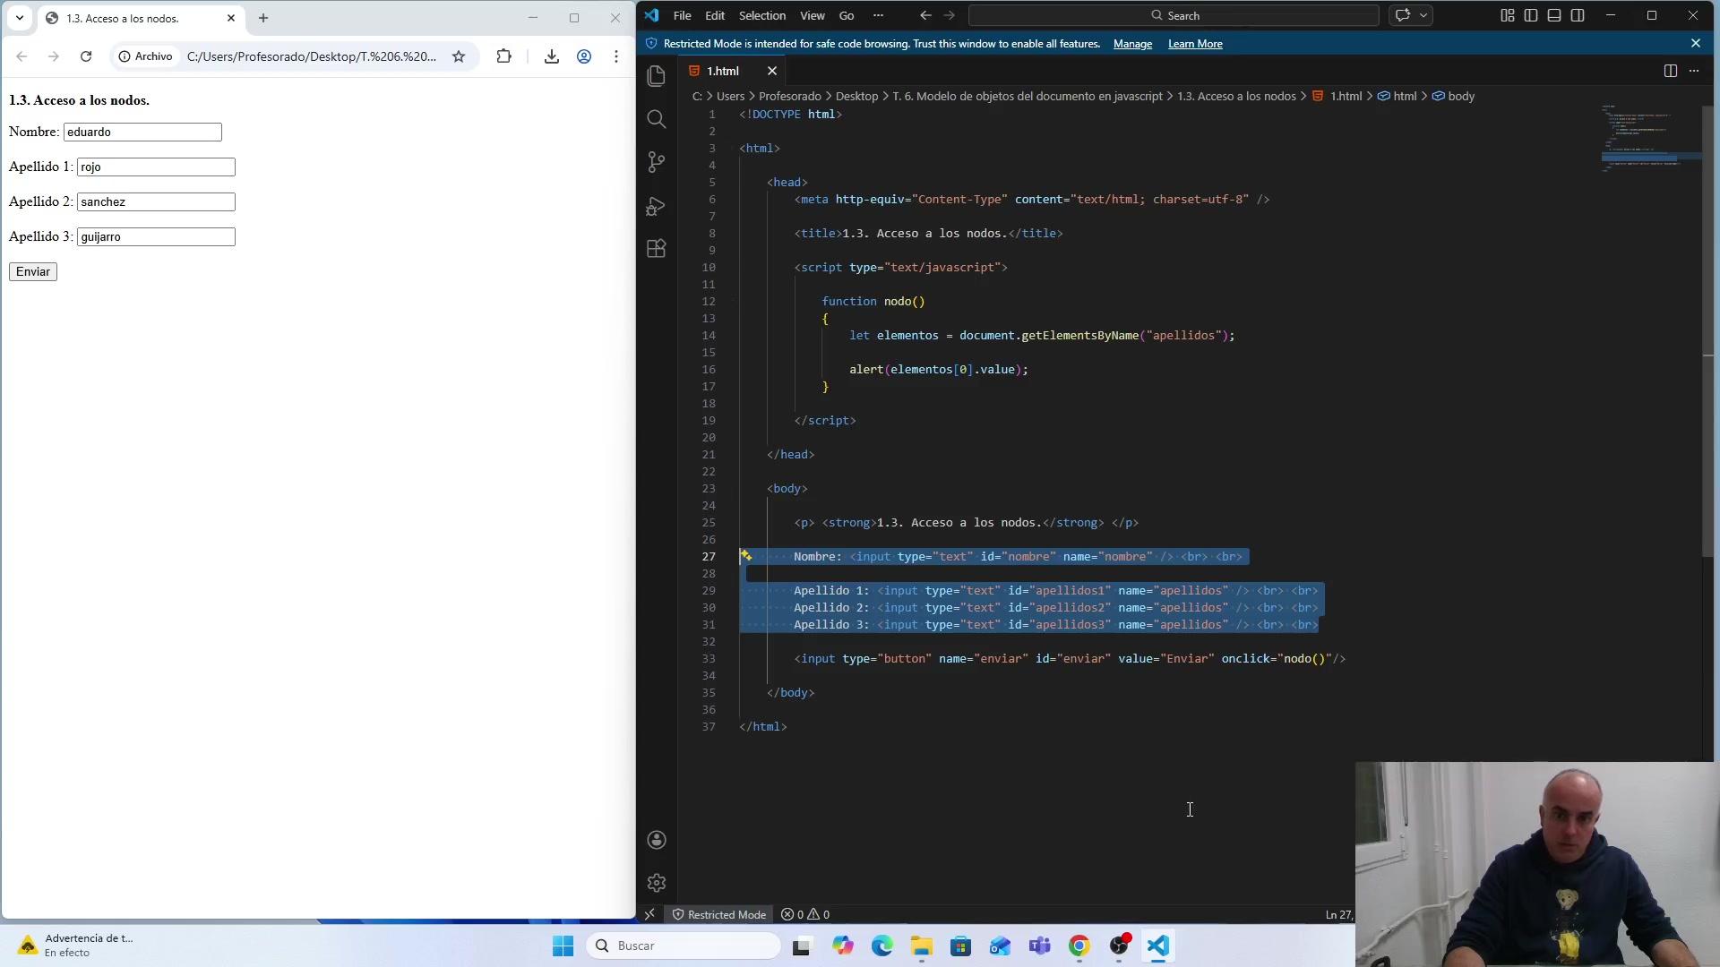The height and width of the screenshot is (967, 1720).
Task: Open Outlook from the taskbar
Action: (1001, 946)
